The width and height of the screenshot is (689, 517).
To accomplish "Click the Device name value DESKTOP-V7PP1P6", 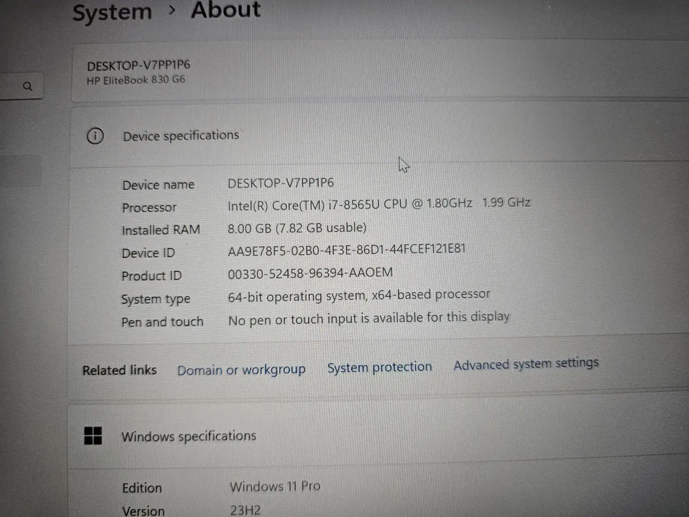I will tap(281, 183).
